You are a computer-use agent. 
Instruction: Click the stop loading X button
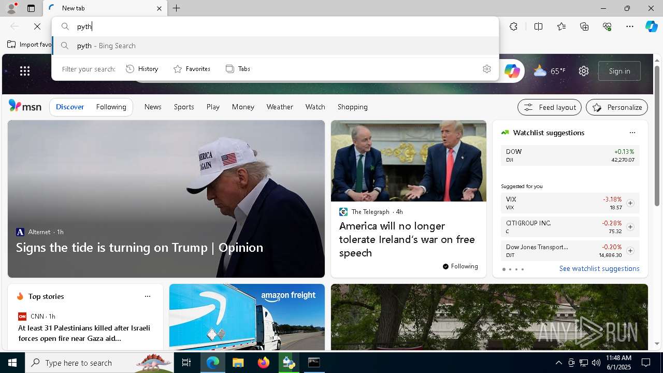coord(37,26)
